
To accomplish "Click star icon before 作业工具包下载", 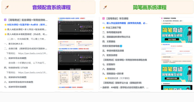I will (x=104, y=28).
